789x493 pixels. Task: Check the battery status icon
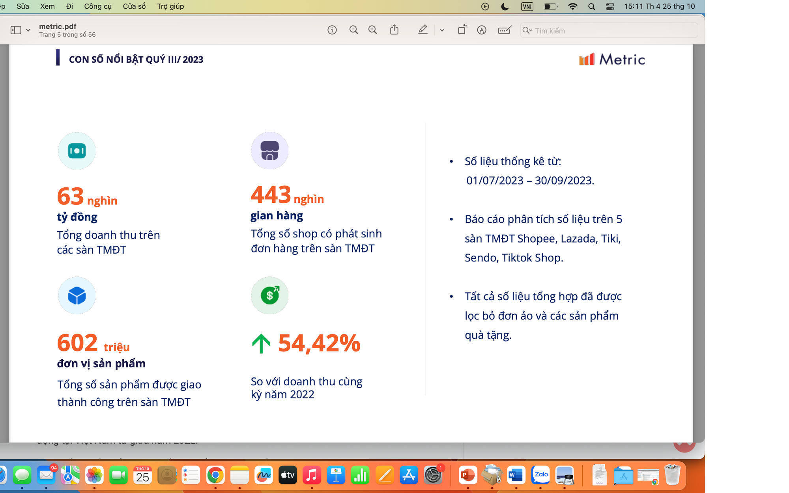[550, 6]
